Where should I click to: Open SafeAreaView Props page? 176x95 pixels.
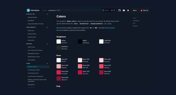tap(33, 57)
